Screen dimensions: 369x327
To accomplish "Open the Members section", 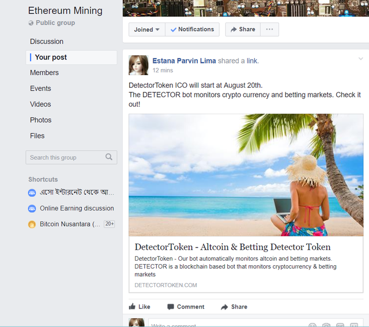I will (x=44, y=73).
